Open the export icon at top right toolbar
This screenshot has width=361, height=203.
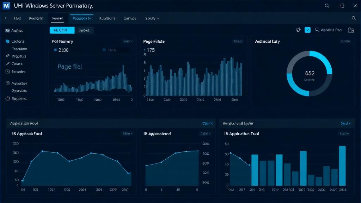point(351,30)
